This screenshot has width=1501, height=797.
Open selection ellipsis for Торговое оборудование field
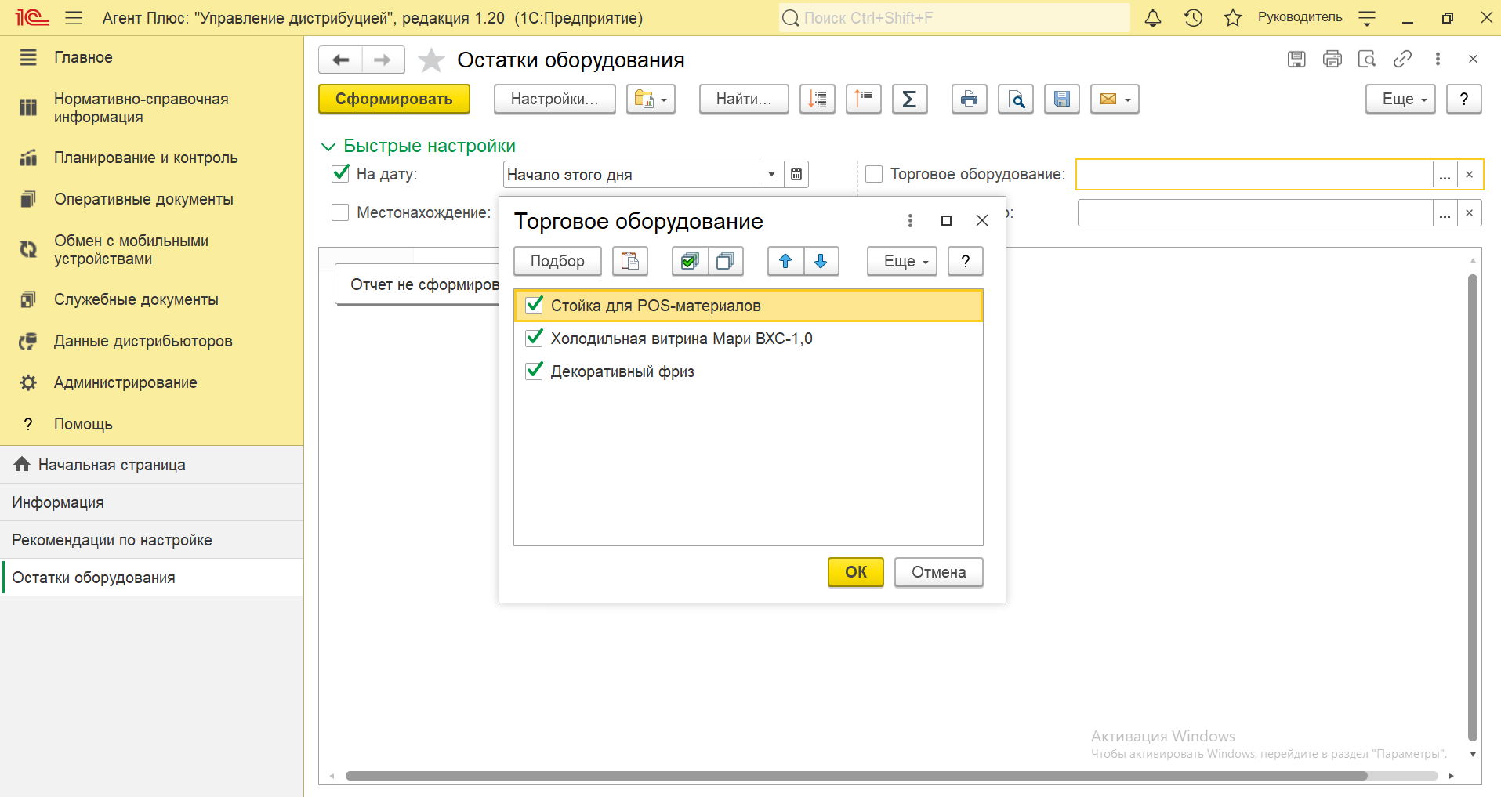1445,175
